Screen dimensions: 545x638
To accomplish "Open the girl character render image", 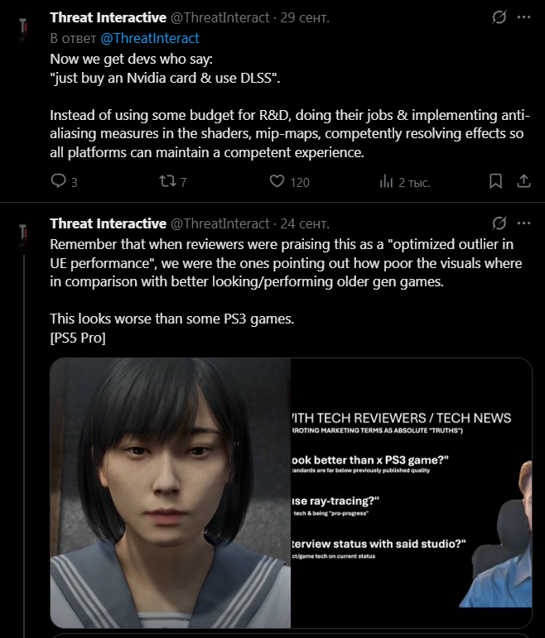I will pyautogui.click(x=171, y=492).
